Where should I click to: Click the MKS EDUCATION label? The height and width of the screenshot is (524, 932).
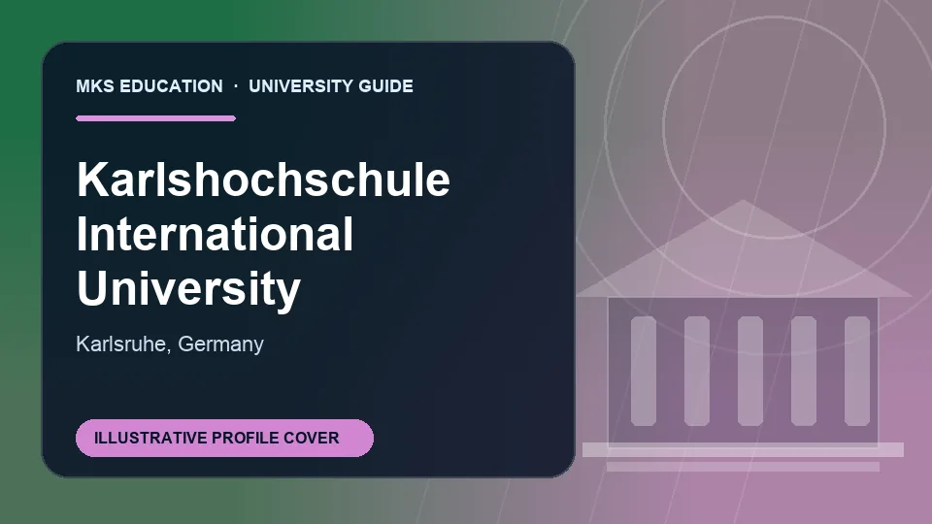[x=150, y=86]
